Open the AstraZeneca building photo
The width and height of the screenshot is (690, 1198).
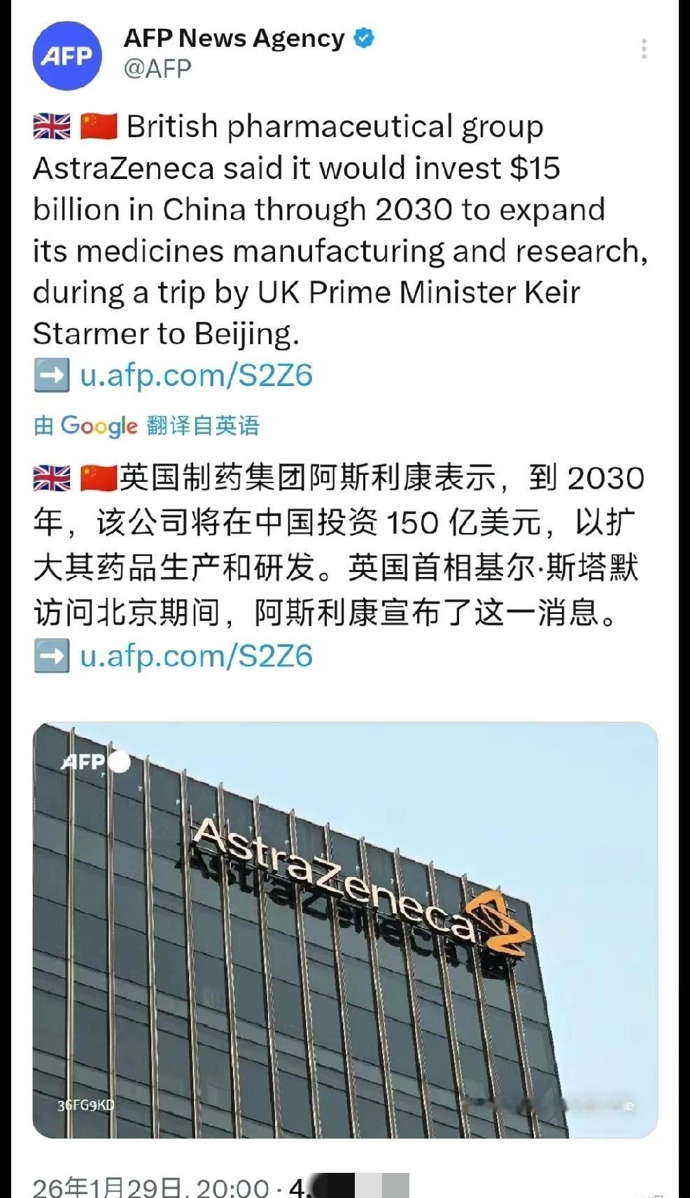pyautogui.click(x=345, y=930)
